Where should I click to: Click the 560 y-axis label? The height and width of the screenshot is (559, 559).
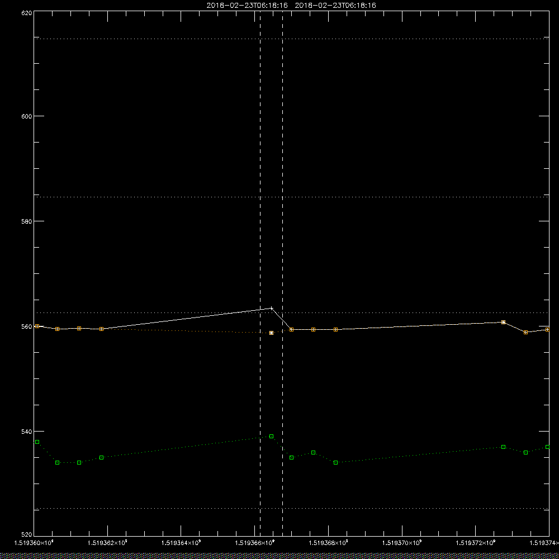[27, 326]
